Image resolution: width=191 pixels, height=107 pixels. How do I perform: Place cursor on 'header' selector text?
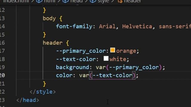(x=53, y=43)
